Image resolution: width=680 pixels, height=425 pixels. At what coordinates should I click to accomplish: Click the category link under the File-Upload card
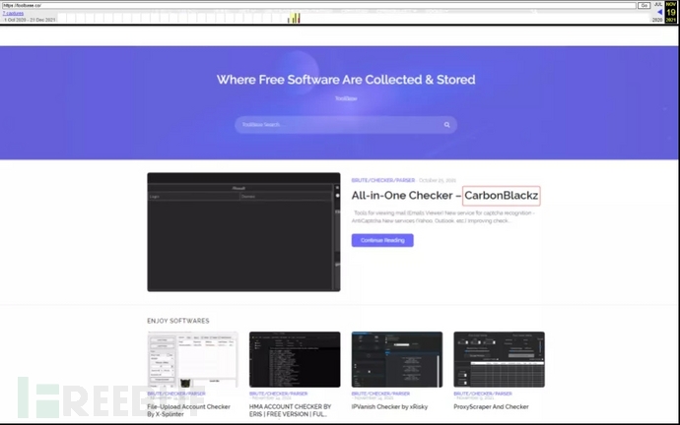(176, 394)
